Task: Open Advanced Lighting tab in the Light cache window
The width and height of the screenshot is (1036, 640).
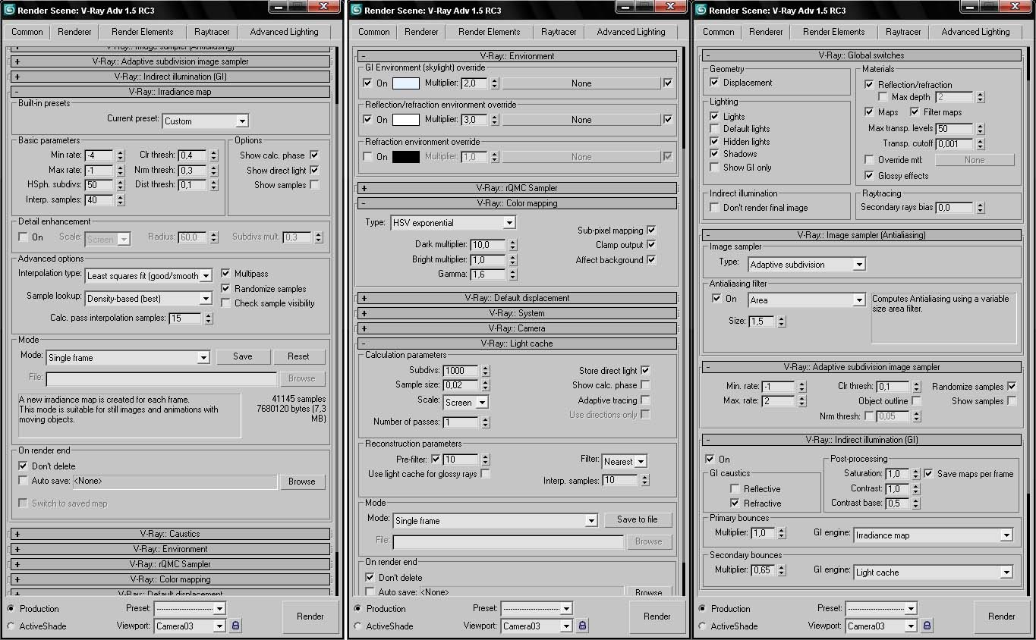Action: (631, 32)
